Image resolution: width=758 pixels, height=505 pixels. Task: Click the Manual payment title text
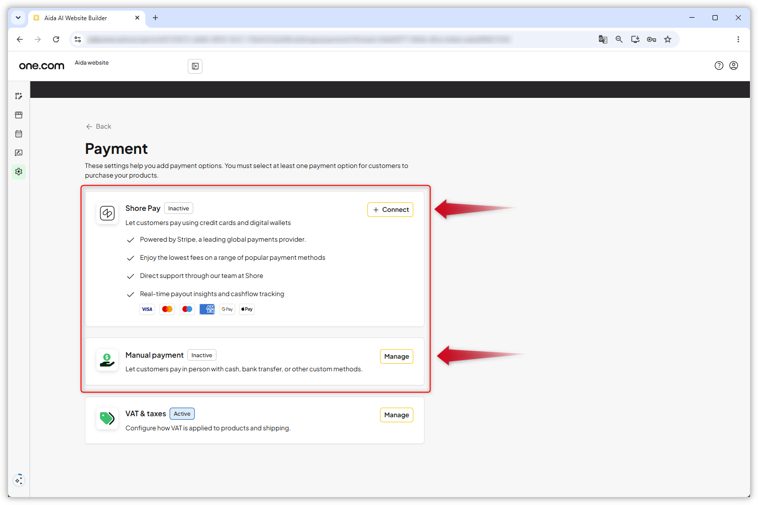coord(154,355)
